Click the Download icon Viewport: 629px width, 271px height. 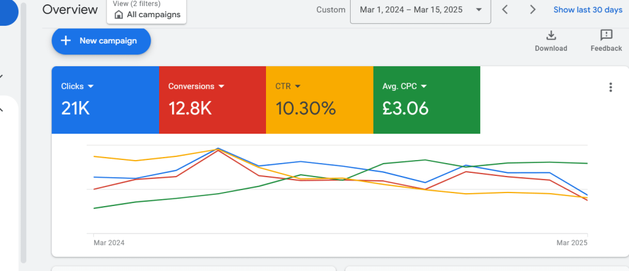tap(550, 36)
